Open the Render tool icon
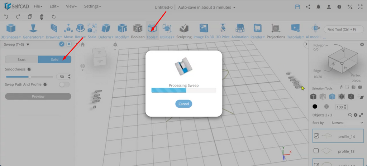 click(257, 28)
